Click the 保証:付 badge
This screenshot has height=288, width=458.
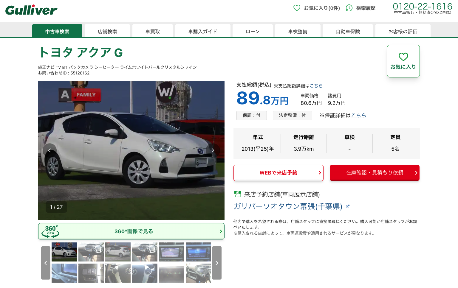(x=251, y=115)
